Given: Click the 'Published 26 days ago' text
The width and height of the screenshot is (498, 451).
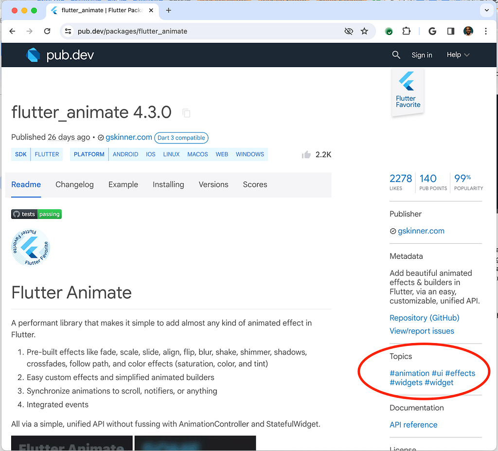Looking at the screenshot, I should pyautogui.click(x=51, y=137).
